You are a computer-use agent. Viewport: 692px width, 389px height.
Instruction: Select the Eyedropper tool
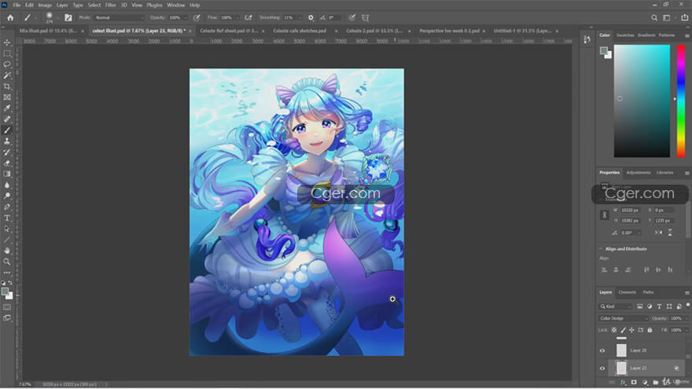pos(7,108)
